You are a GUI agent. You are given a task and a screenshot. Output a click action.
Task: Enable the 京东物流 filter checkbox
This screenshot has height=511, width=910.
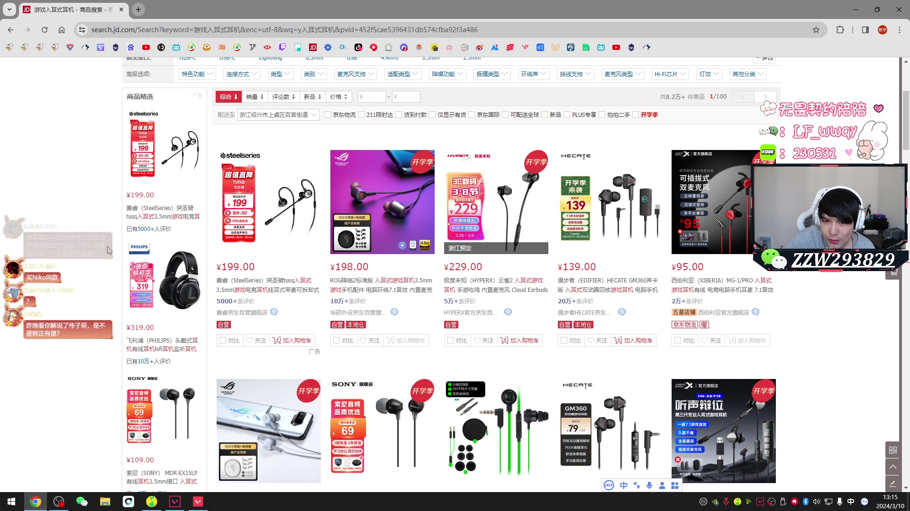click(328, 115)
